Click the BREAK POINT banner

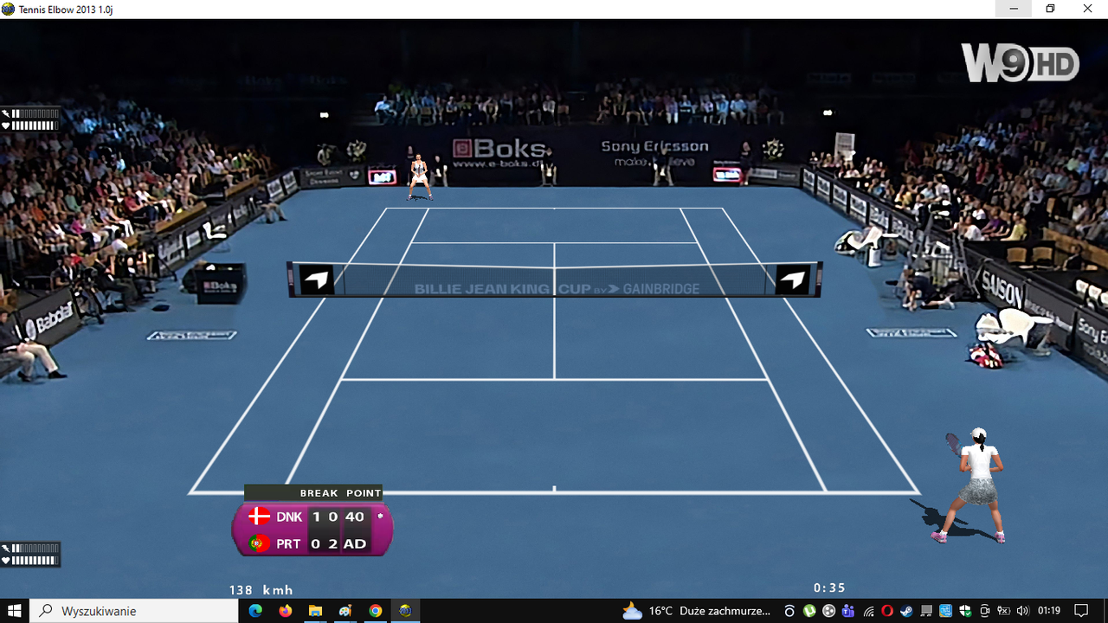[x=313, y=493]
